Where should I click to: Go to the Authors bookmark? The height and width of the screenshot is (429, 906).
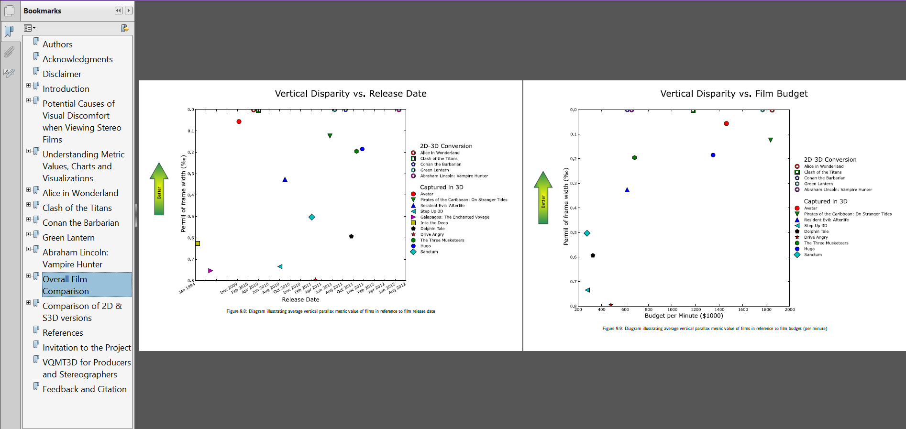[57, 44]
